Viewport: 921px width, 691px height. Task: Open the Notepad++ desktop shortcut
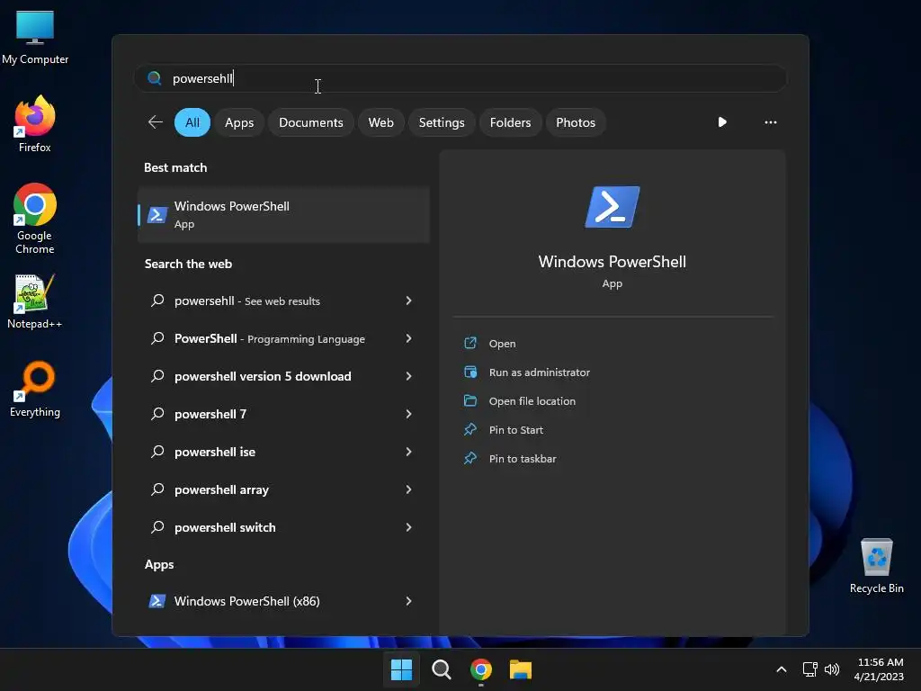[x=35, y=302]
